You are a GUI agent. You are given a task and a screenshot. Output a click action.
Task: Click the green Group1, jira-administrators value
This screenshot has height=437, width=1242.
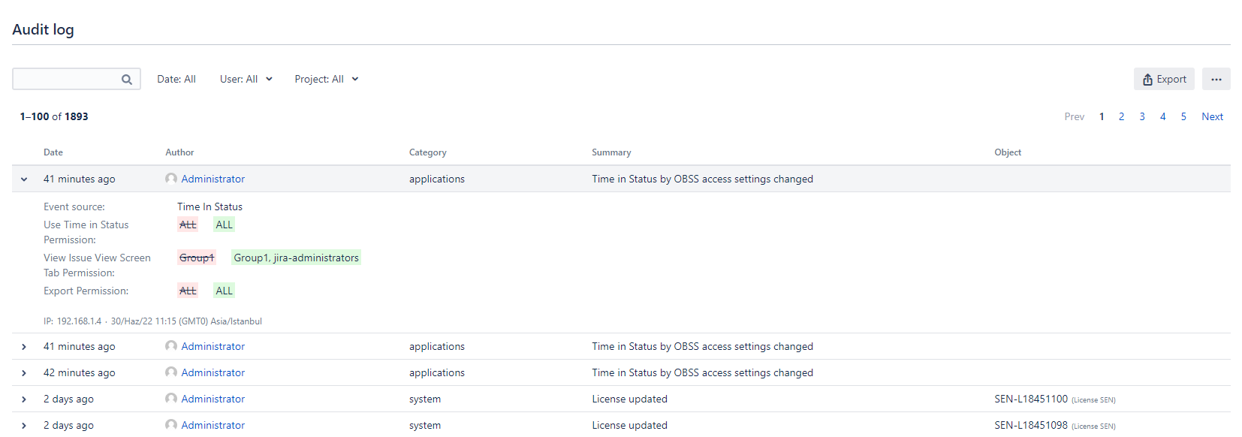point(296,258)
